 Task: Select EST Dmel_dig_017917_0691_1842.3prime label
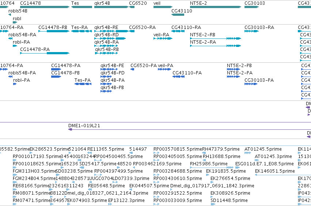212,186
